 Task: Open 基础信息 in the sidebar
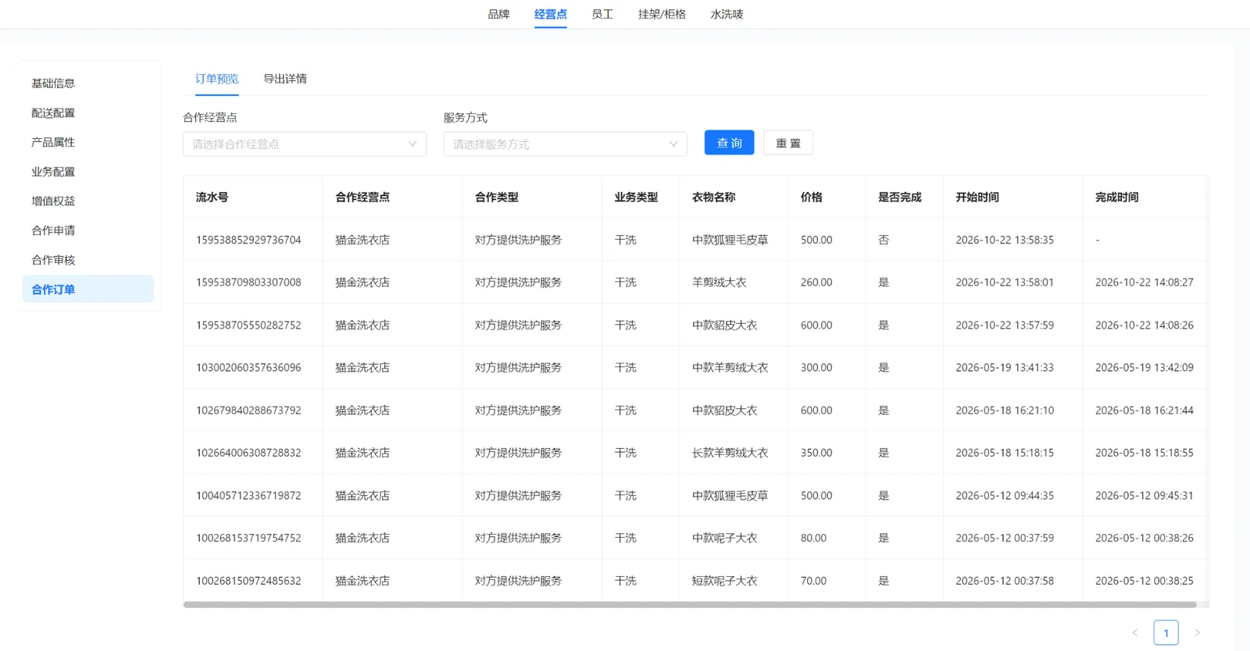pyautogui.click(x=88, y=84)
